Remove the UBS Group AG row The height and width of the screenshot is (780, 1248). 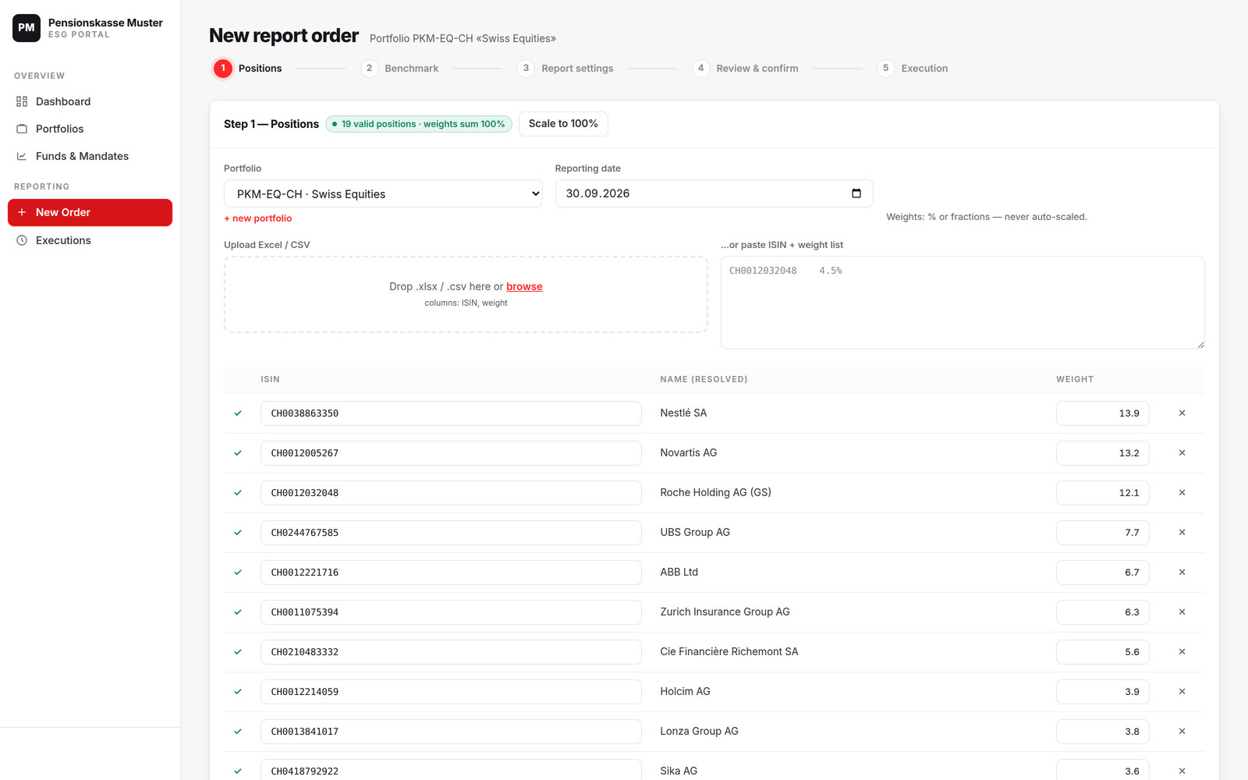(x=1182, y=533)
